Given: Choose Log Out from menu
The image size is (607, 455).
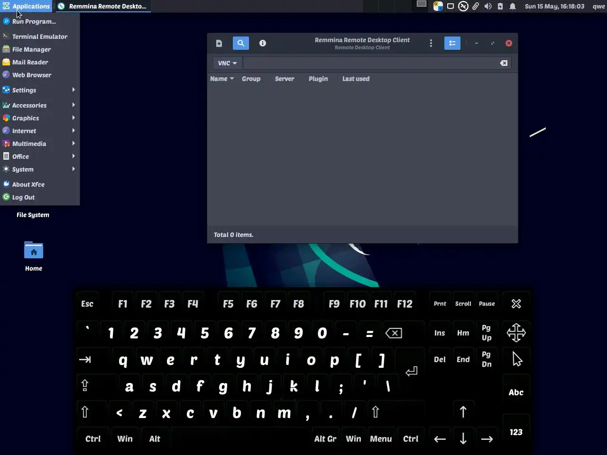Looking at the screenshot, I should coord(40,197).
